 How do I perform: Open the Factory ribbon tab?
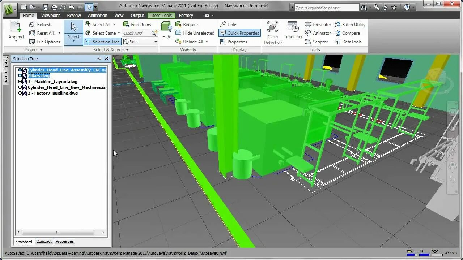(x=186, y=15)
